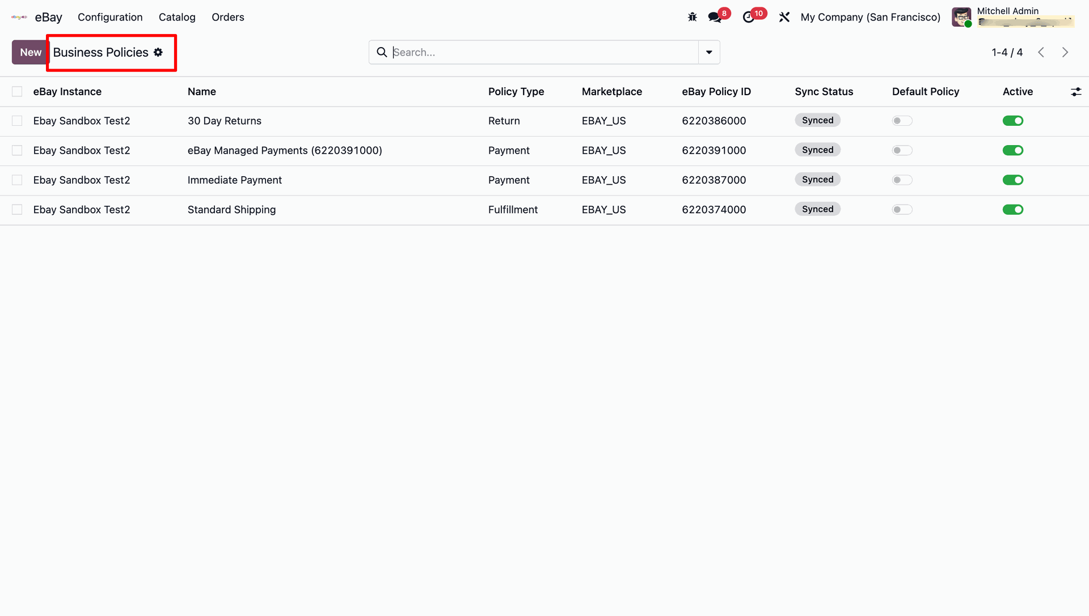The width and height of the screenshot is (1089, 616).
Task: Toggle Active switch for 30 Day Returns
Action: point(1013,121)
